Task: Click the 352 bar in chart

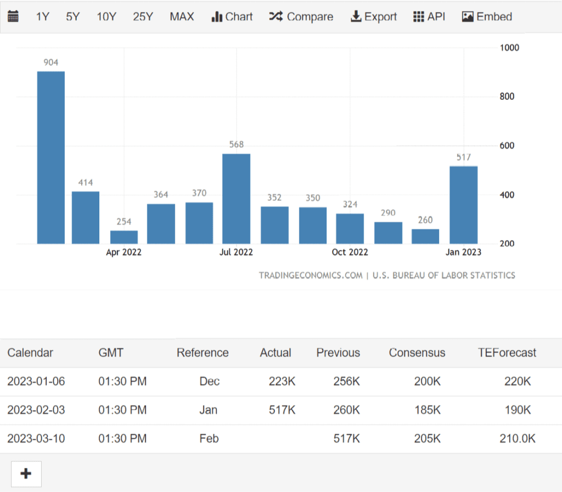Action: pos(274,225)
